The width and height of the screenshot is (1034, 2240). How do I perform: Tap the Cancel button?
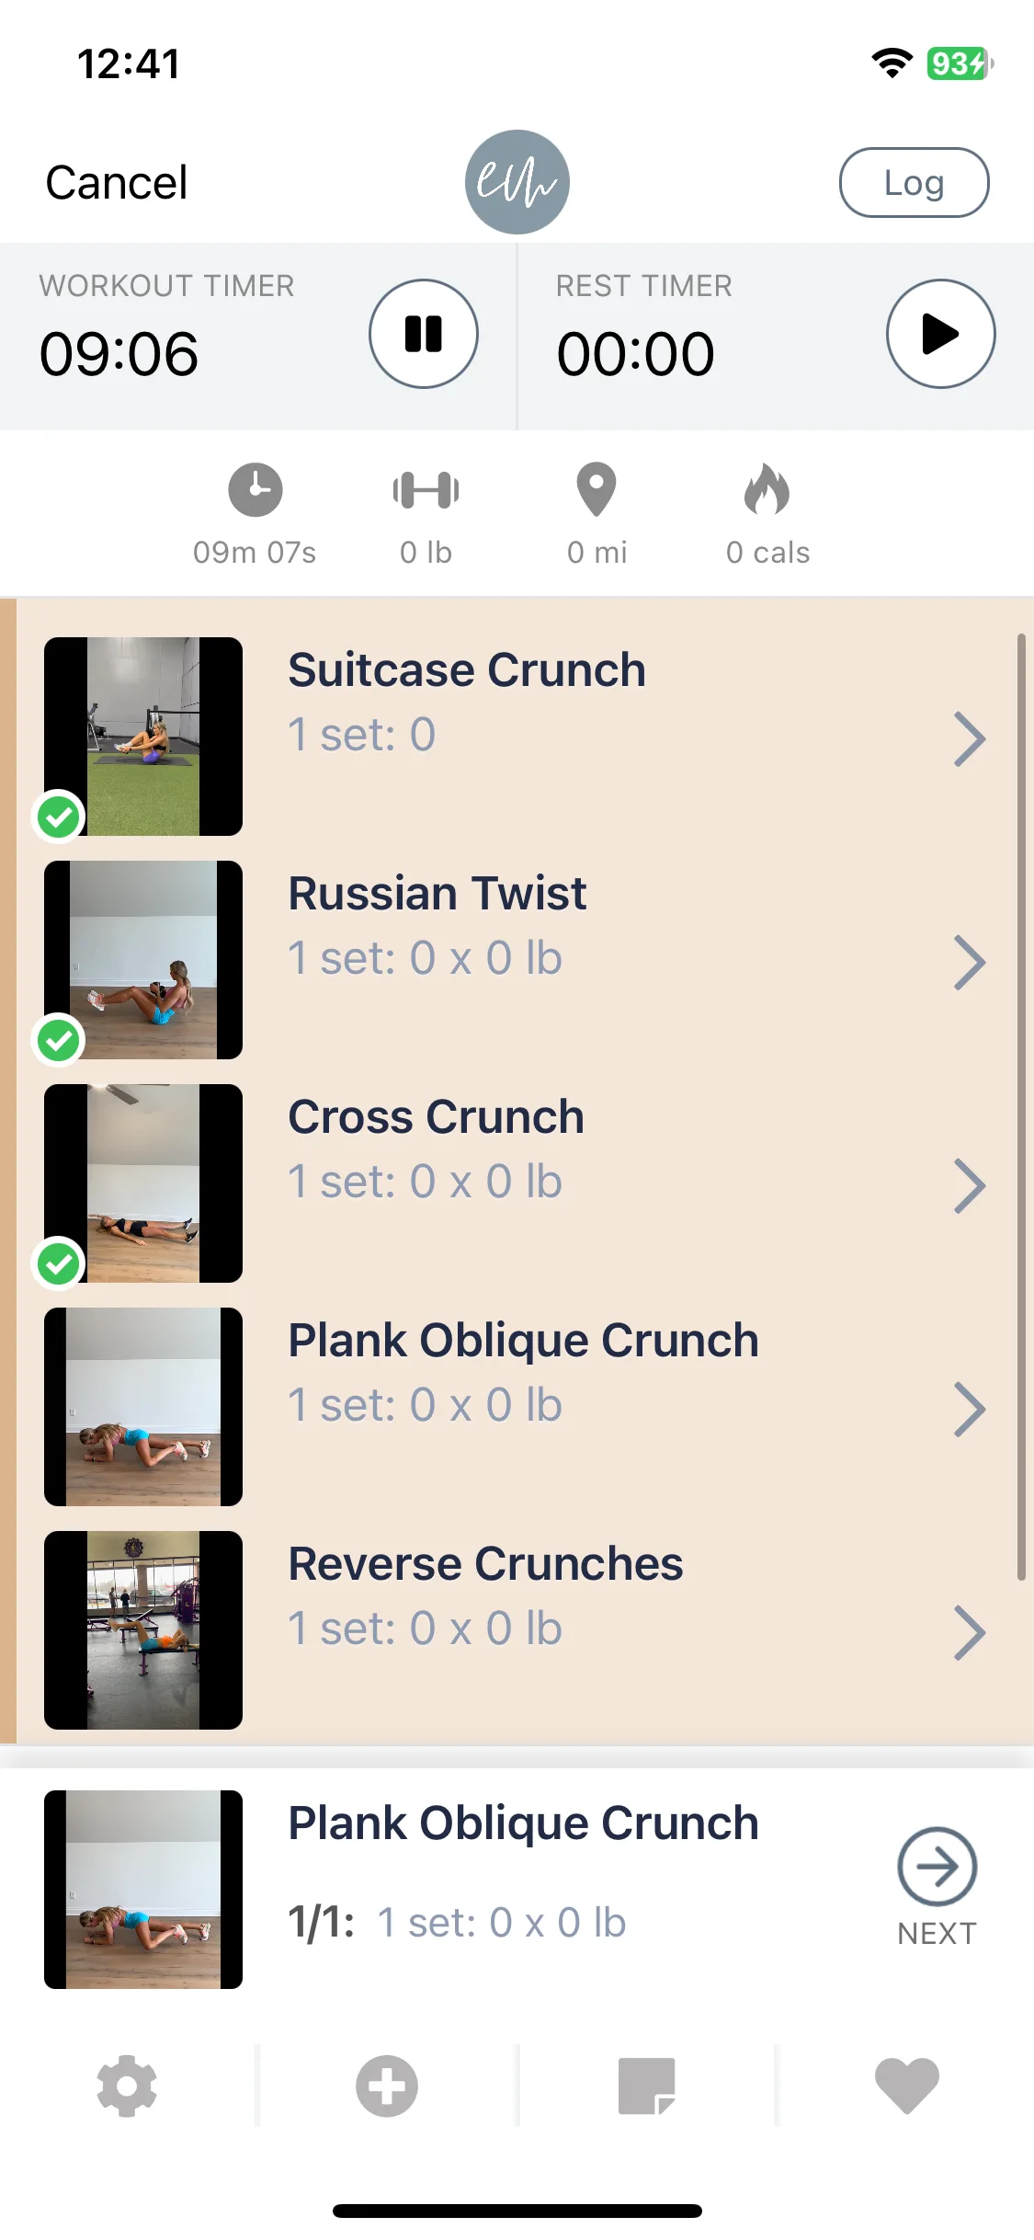click(117, 182)
